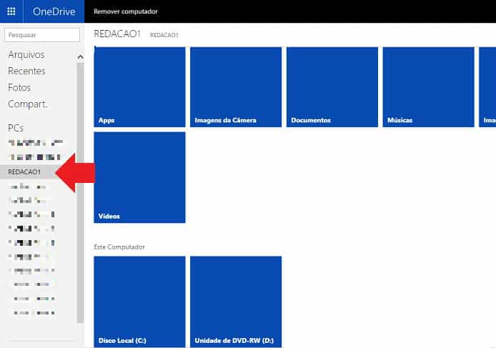This screenshot has width=496, height=348.
Task: Click the large REDACAO1 breadcrumb title
Action: pos(117,34)
